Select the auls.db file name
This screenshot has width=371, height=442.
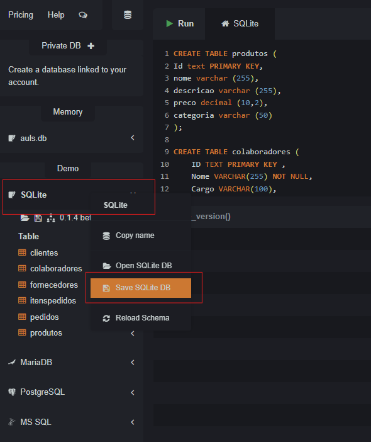click(33, 139)
